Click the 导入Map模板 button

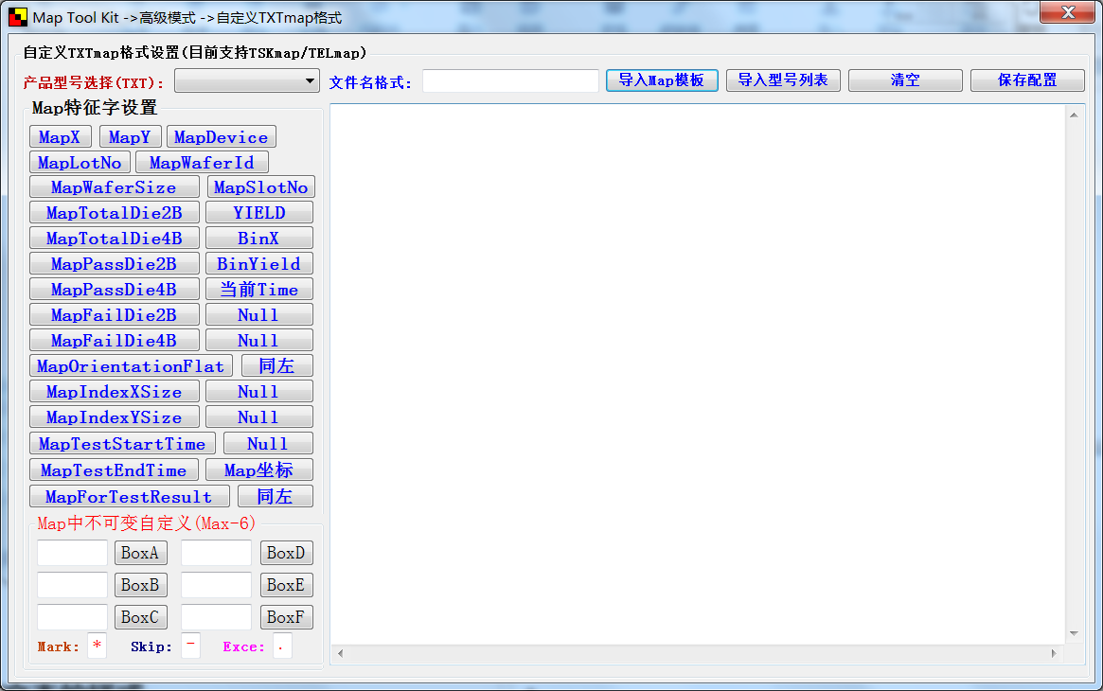[661, 80]
